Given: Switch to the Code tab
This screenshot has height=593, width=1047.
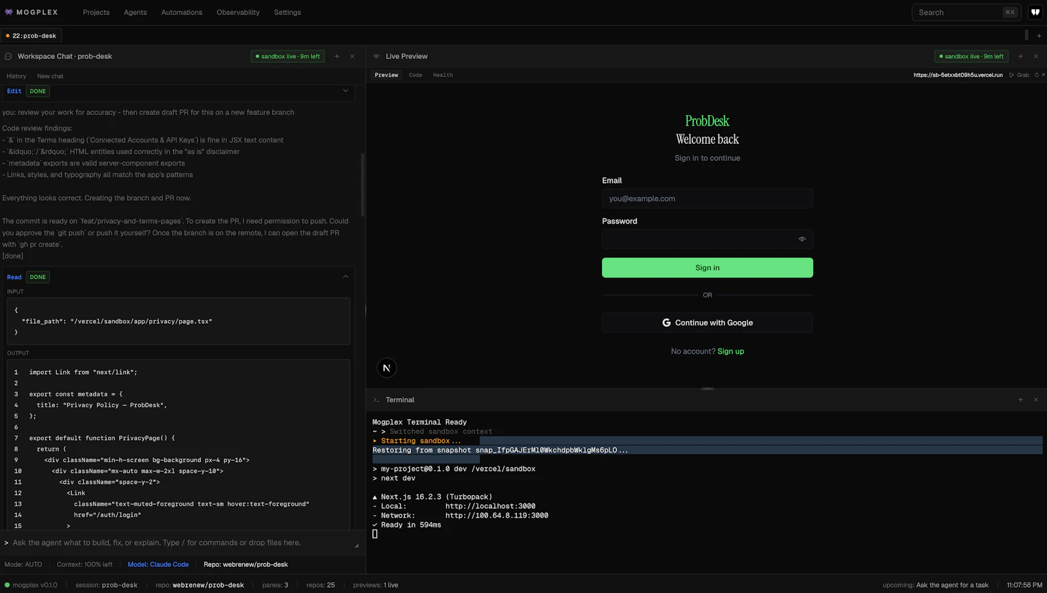Looking at the screenshot, I should click(416, 75).
